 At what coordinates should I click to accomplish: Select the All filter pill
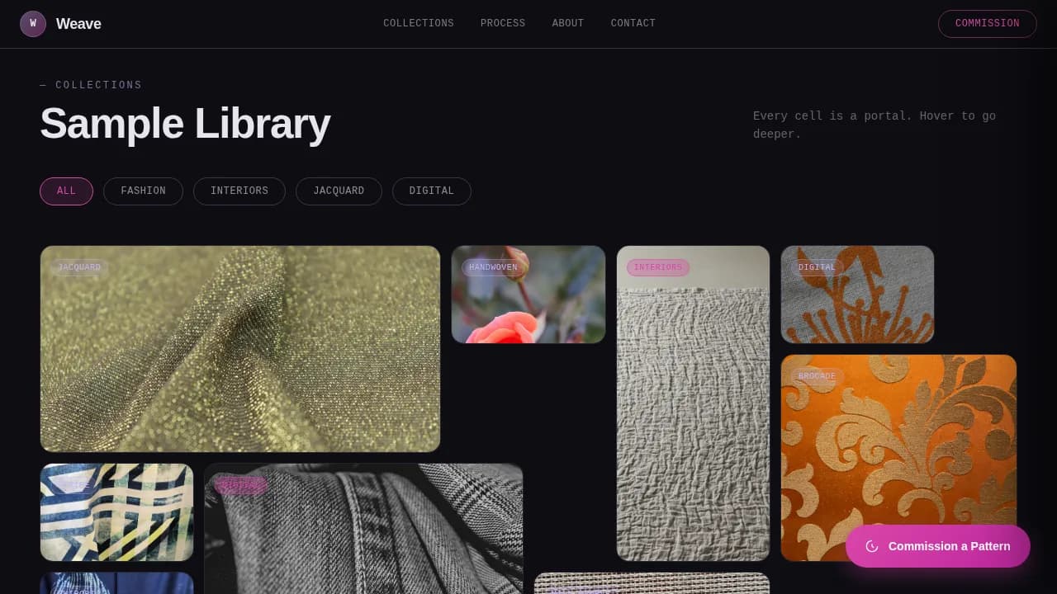click(x=66, y=191)
